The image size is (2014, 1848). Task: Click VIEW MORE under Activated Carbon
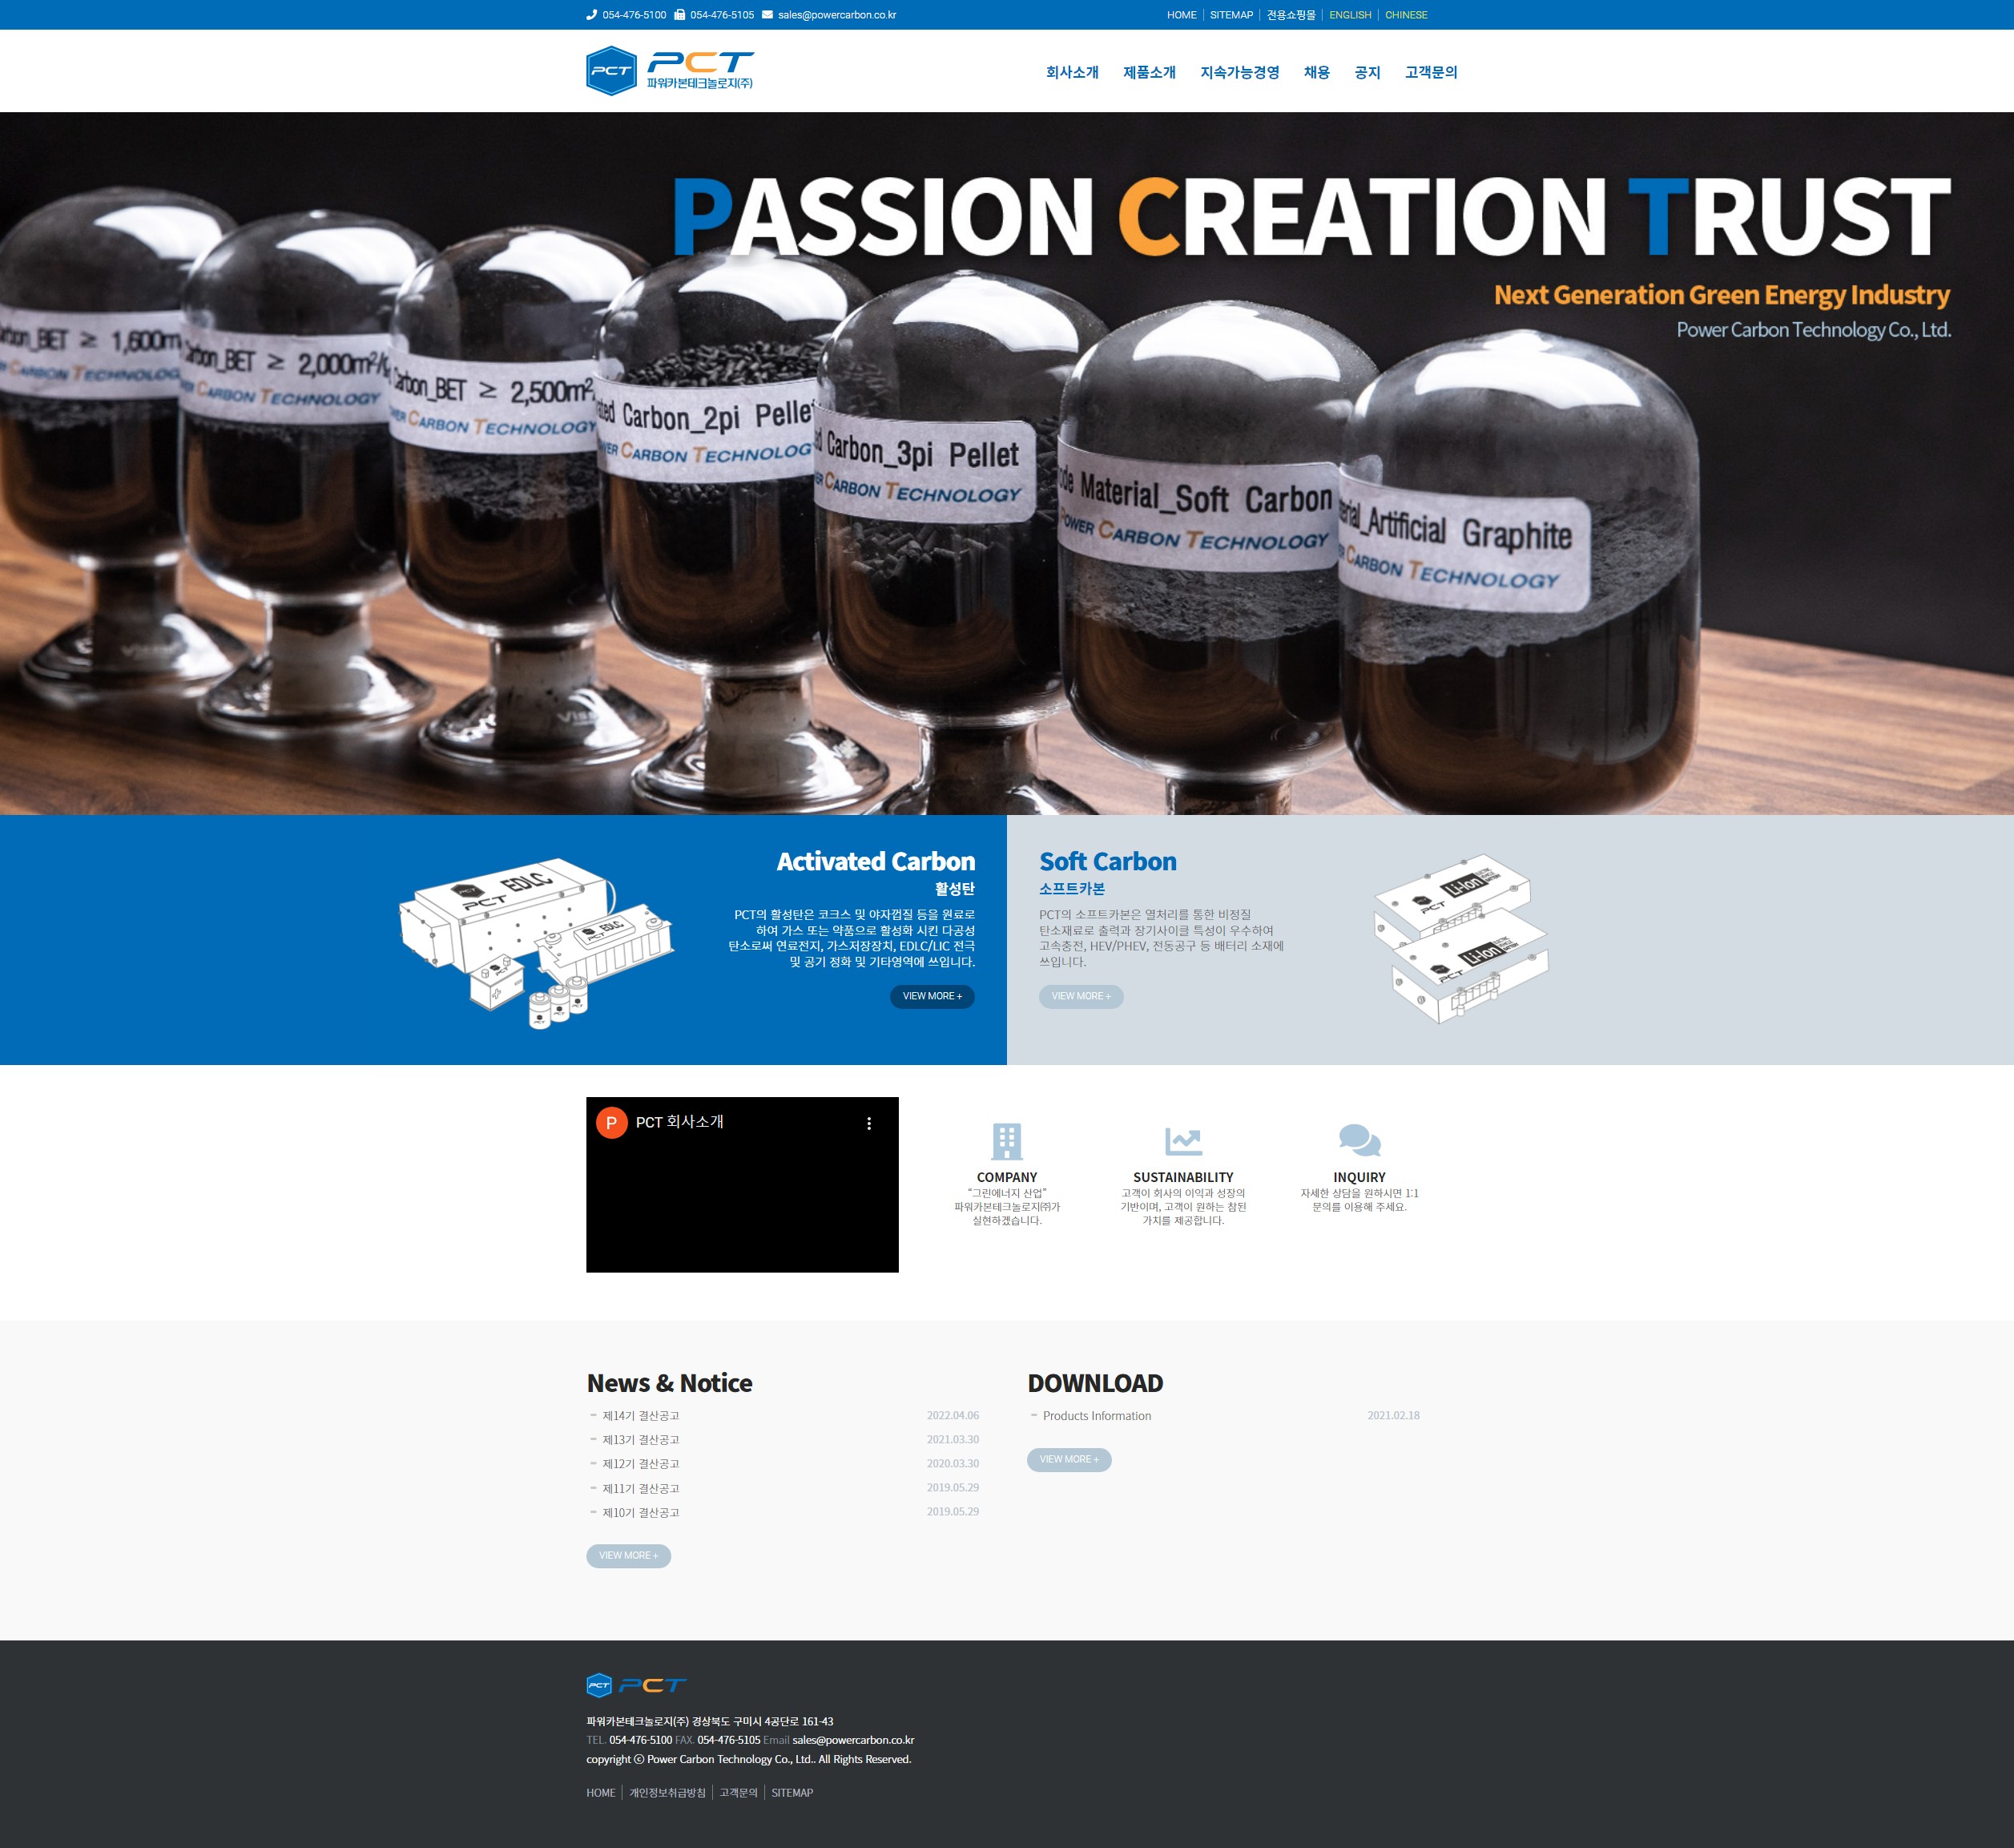[932, 996]
